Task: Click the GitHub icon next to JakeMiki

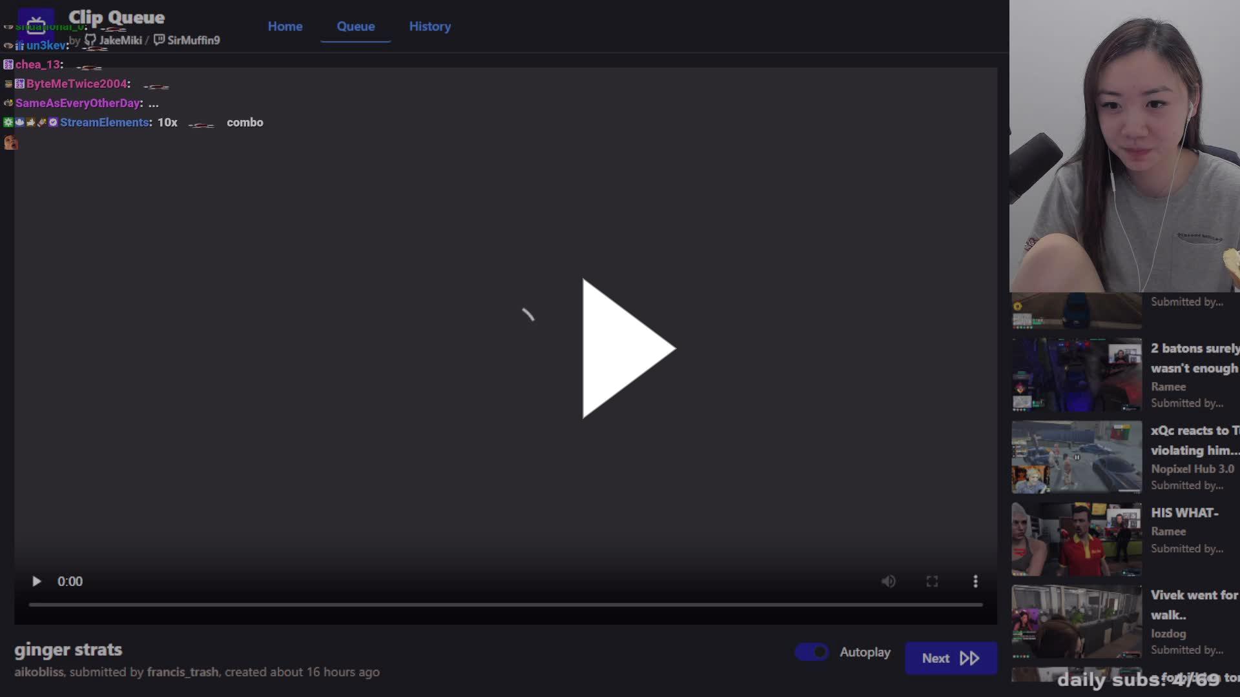Action: point(90,40)
